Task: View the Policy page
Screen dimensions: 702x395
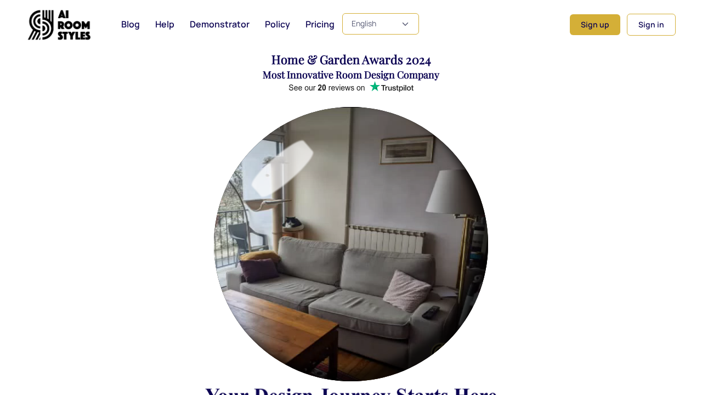Action: click(x=278, y=24)
